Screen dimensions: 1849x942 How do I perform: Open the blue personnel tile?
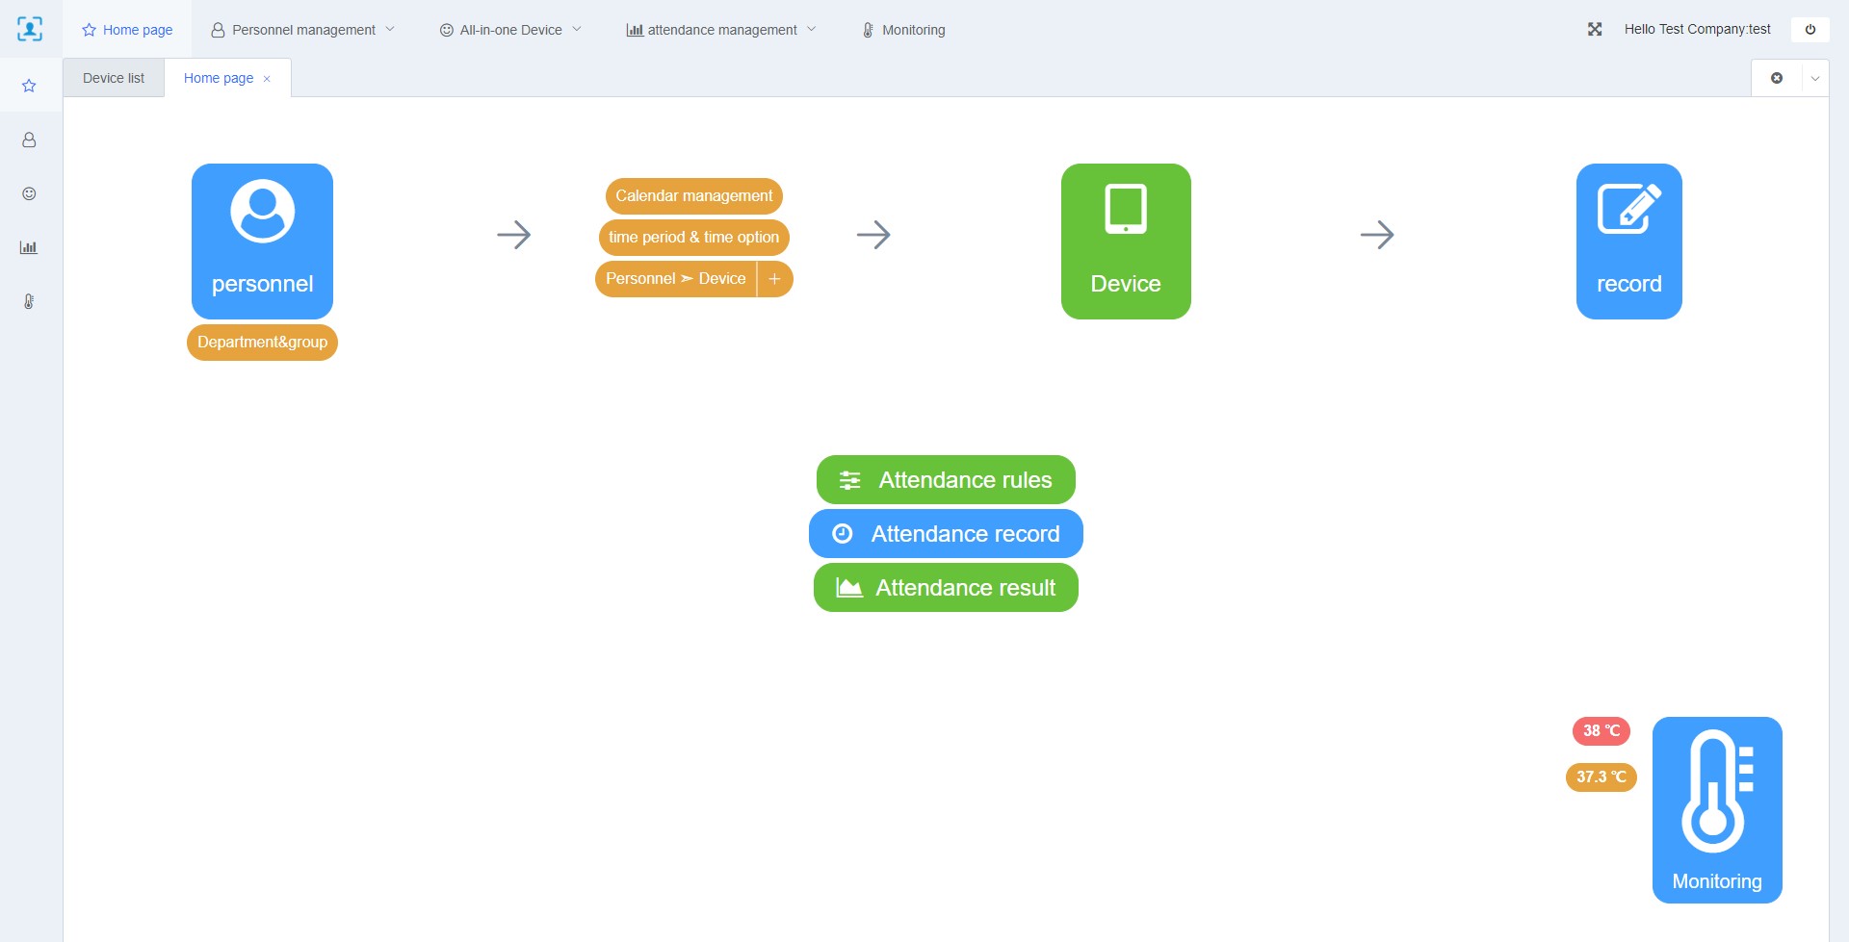tap(262, 241)
